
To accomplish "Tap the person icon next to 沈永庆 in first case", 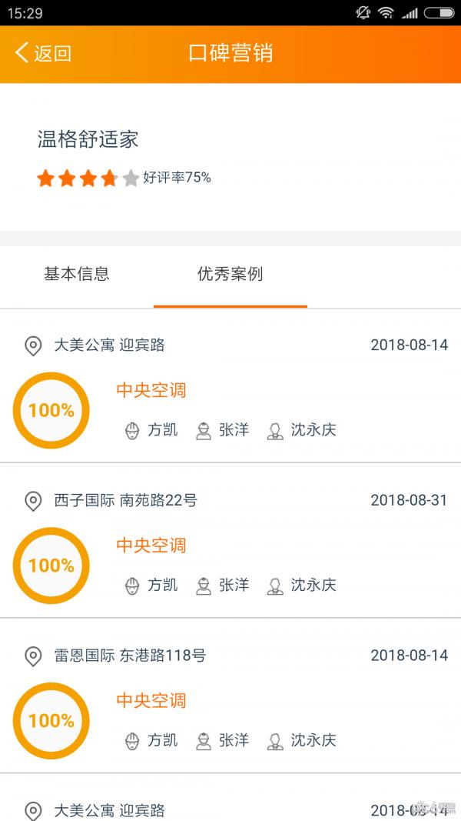I will (x=275, y=431).
